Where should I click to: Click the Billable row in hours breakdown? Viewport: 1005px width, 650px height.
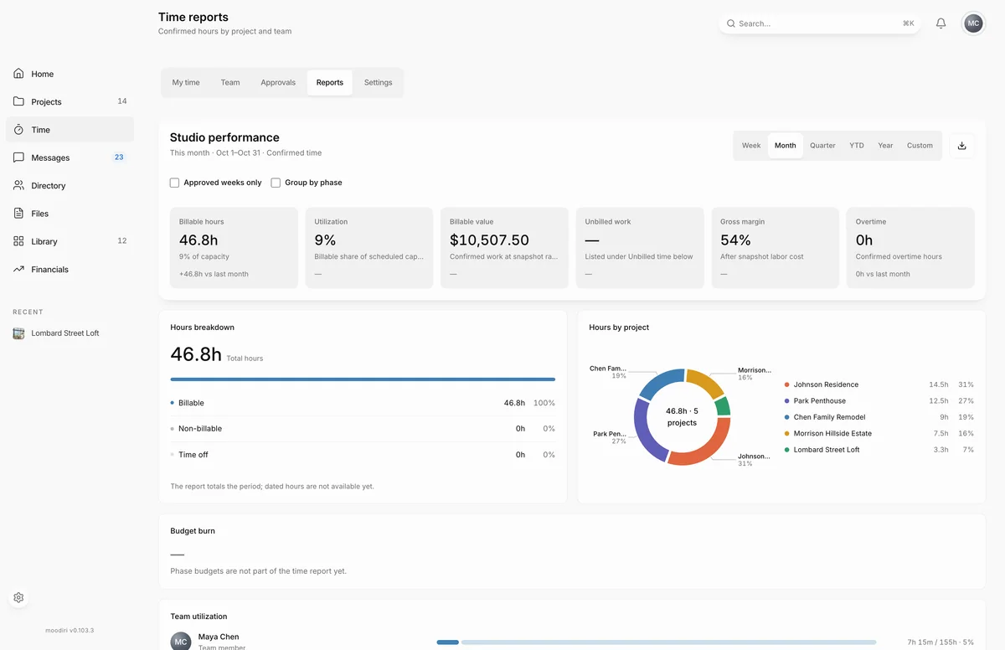(363, 403)
